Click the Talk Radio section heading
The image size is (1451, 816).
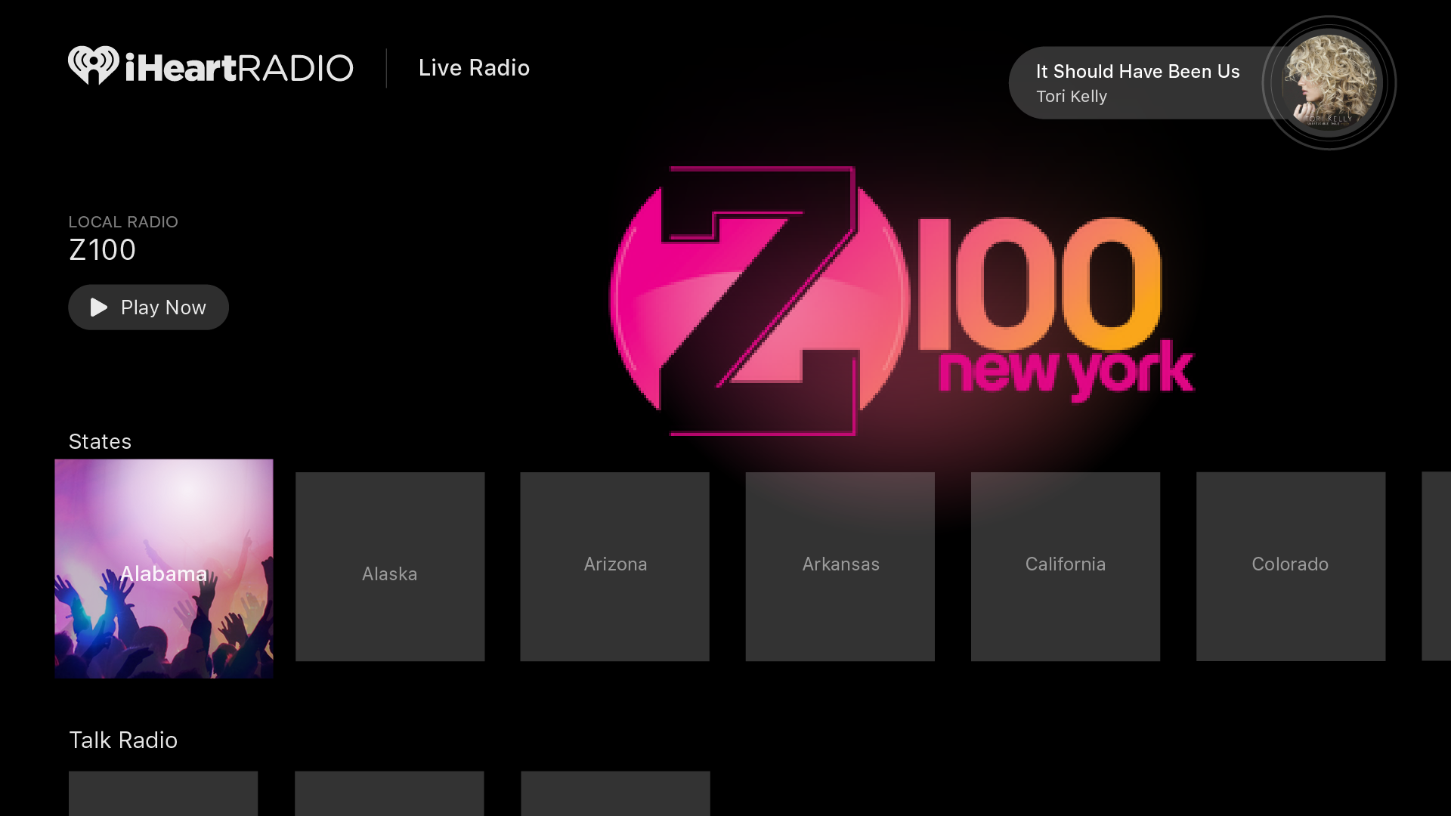123,740
